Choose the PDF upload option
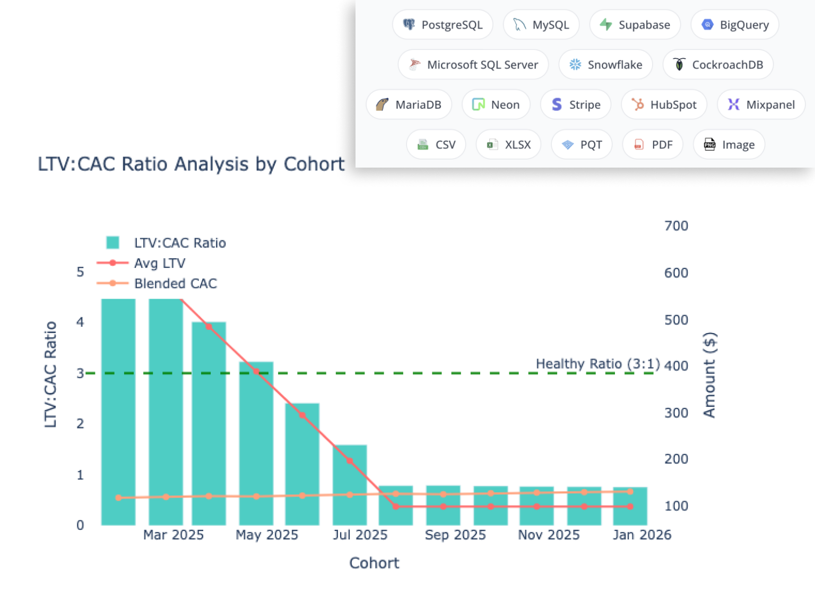Viewport: 815px width, 611px height. point(652,144)
